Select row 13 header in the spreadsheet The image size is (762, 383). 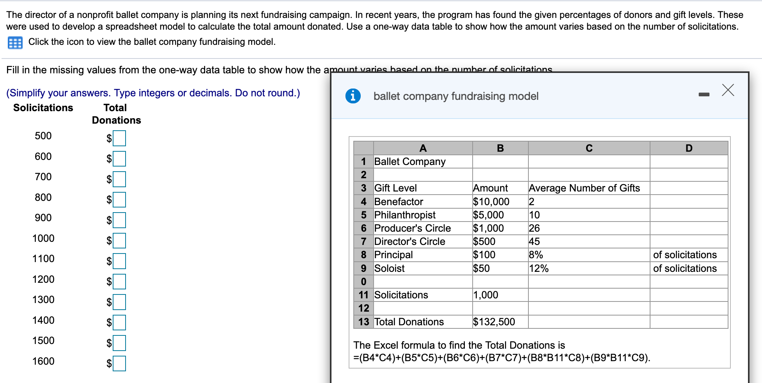pos(363,322)
